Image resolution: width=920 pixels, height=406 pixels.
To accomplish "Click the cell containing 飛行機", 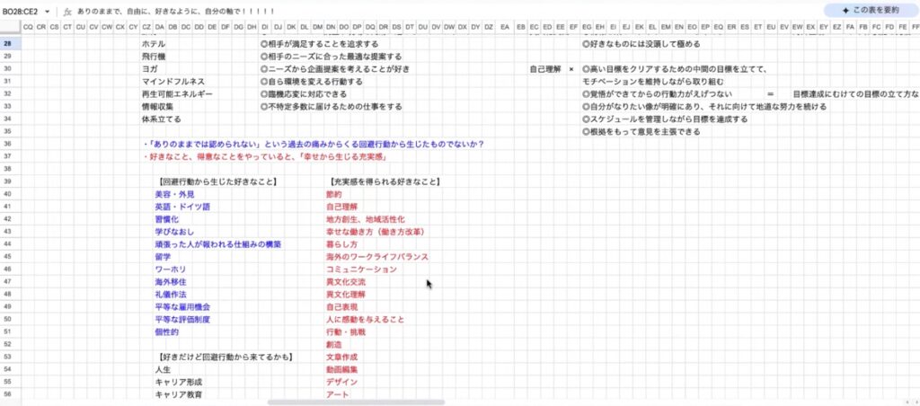I will (153, 57).
